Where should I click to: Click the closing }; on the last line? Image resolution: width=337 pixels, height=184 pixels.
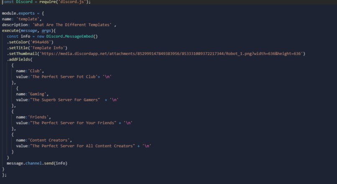coord(4,175)
